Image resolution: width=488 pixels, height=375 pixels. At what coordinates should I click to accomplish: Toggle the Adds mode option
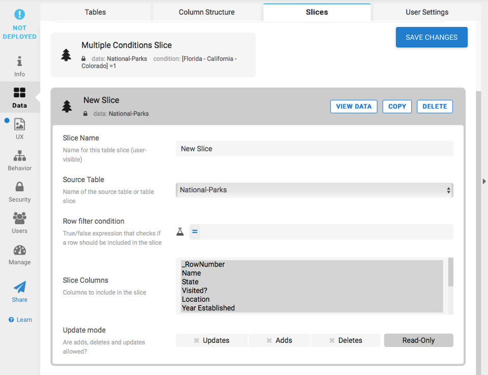(279, 340)
